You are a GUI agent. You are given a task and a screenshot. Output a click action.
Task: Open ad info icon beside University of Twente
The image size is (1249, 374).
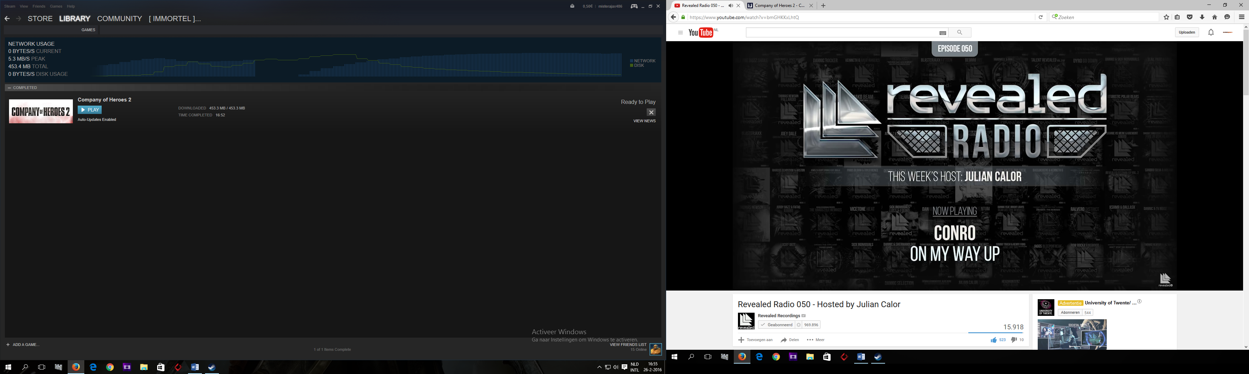pyautogui.click(x=1139, y=301)
